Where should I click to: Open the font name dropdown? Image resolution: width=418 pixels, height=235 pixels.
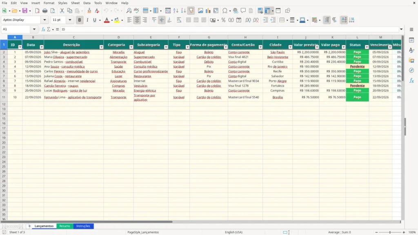click(44, 20)
